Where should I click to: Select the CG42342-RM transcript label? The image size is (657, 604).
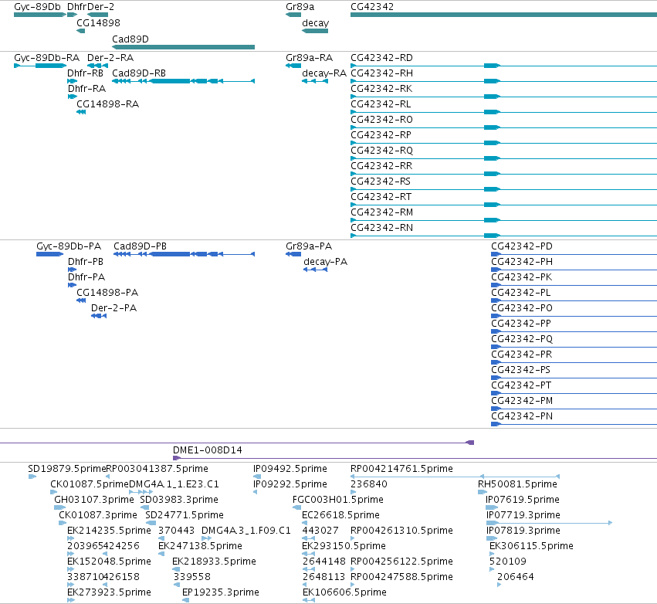click(381, 212)
